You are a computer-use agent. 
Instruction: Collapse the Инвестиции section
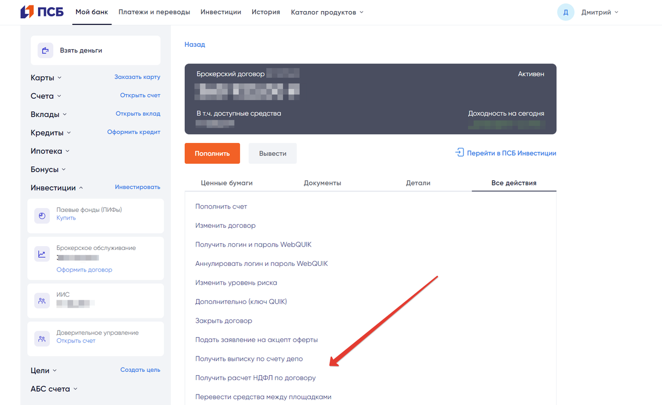57,188
